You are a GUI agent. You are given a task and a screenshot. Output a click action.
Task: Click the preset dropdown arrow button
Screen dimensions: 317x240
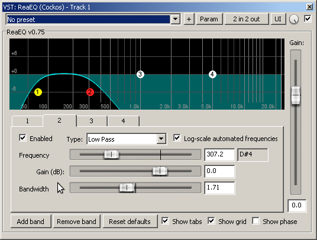point(176,20)
